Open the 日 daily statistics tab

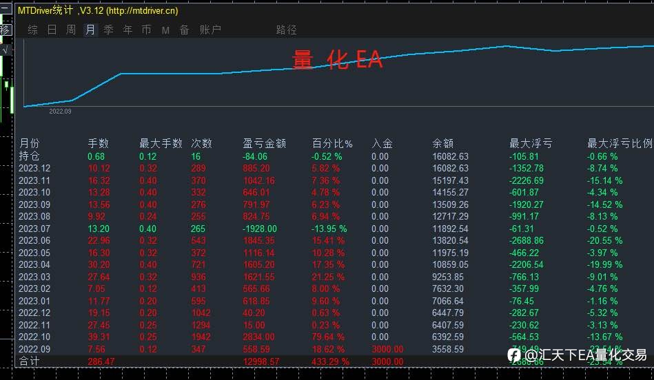tap(52, 30)
